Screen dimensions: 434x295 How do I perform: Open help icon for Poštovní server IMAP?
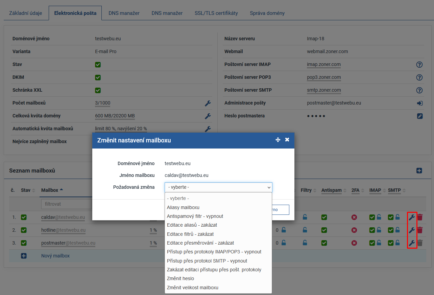coord(419,65)
